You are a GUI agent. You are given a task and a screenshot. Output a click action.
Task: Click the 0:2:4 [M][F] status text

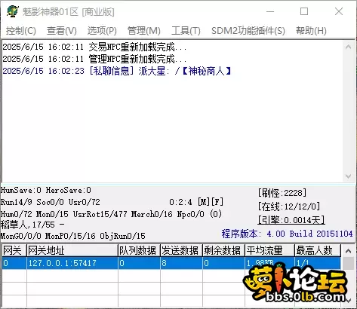point(196,202)
